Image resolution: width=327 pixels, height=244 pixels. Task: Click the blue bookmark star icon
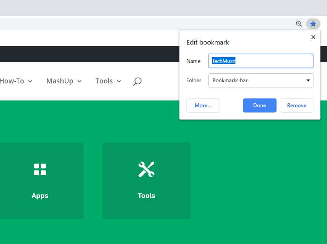[313, 24]
